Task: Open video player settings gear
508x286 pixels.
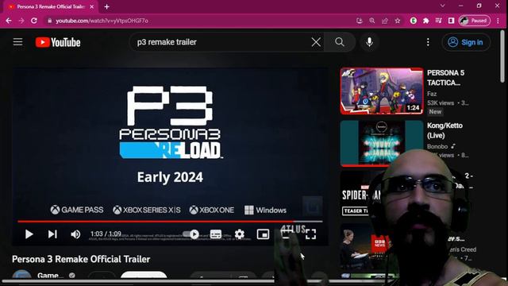Action: coord(240,234)
